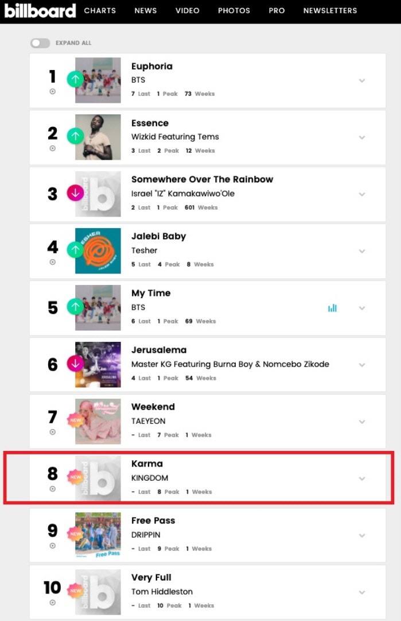This screenshot has height=621, width=401.
Task: Open the Charts menu
Action: pos(100,10)
